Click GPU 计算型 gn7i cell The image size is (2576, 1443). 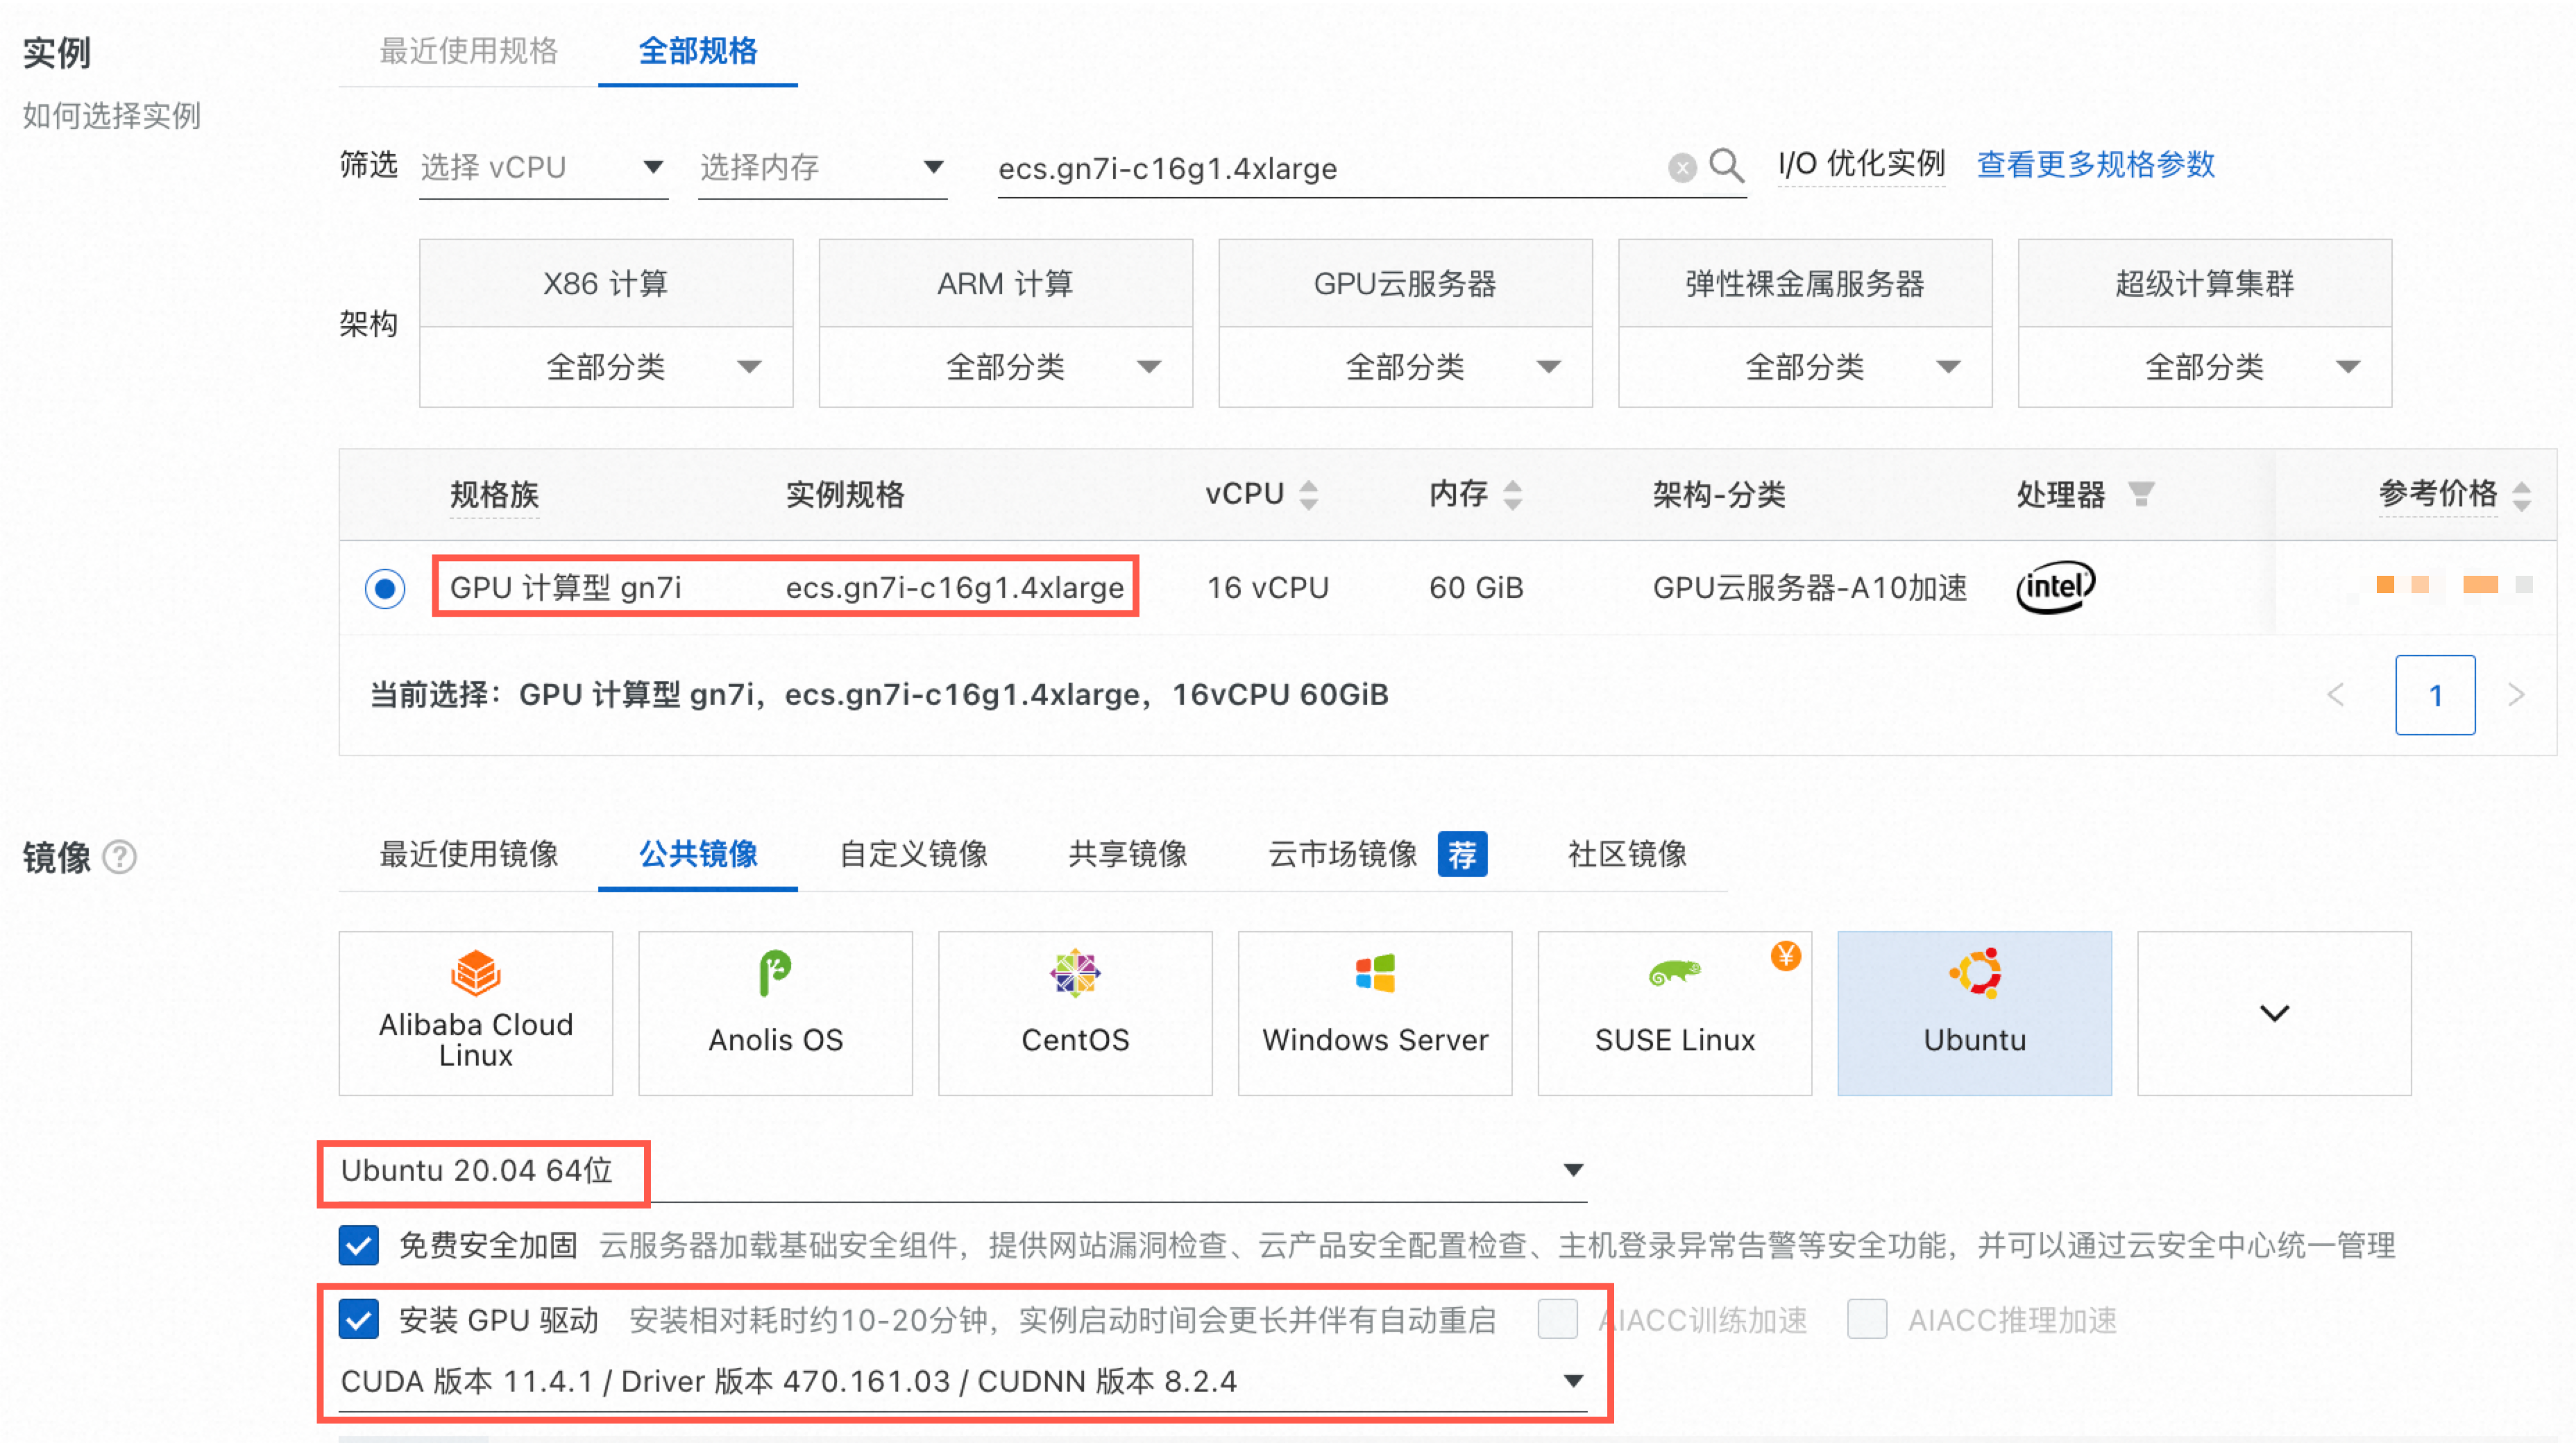(x=566, y=588)
